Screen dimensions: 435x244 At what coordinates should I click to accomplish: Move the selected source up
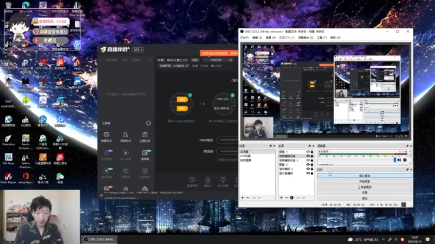coord(298,198)
